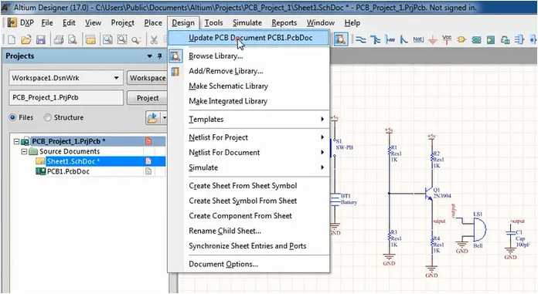Screen dimensions: 538x294
Task: Open the Place menu
Action: click(153, 22)
